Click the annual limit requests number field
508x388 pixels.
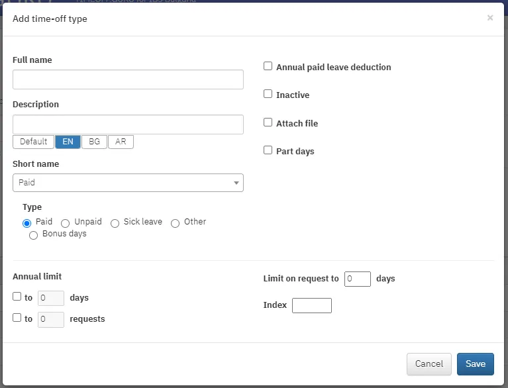tap(51, 320)
